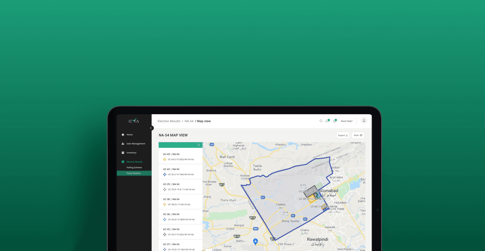The image size is (485, 251).
Task: Open Inventory via its box icon
Action: (123, 153)
